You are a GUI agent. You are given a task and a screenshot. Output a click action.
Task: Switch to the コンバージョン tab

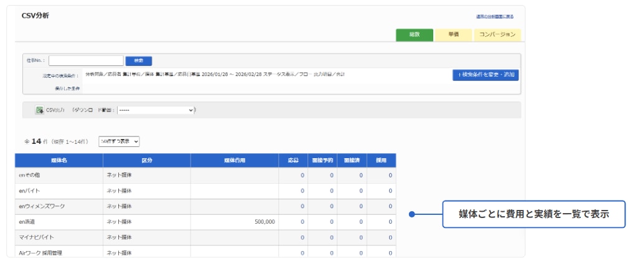(x=497, y=35)
